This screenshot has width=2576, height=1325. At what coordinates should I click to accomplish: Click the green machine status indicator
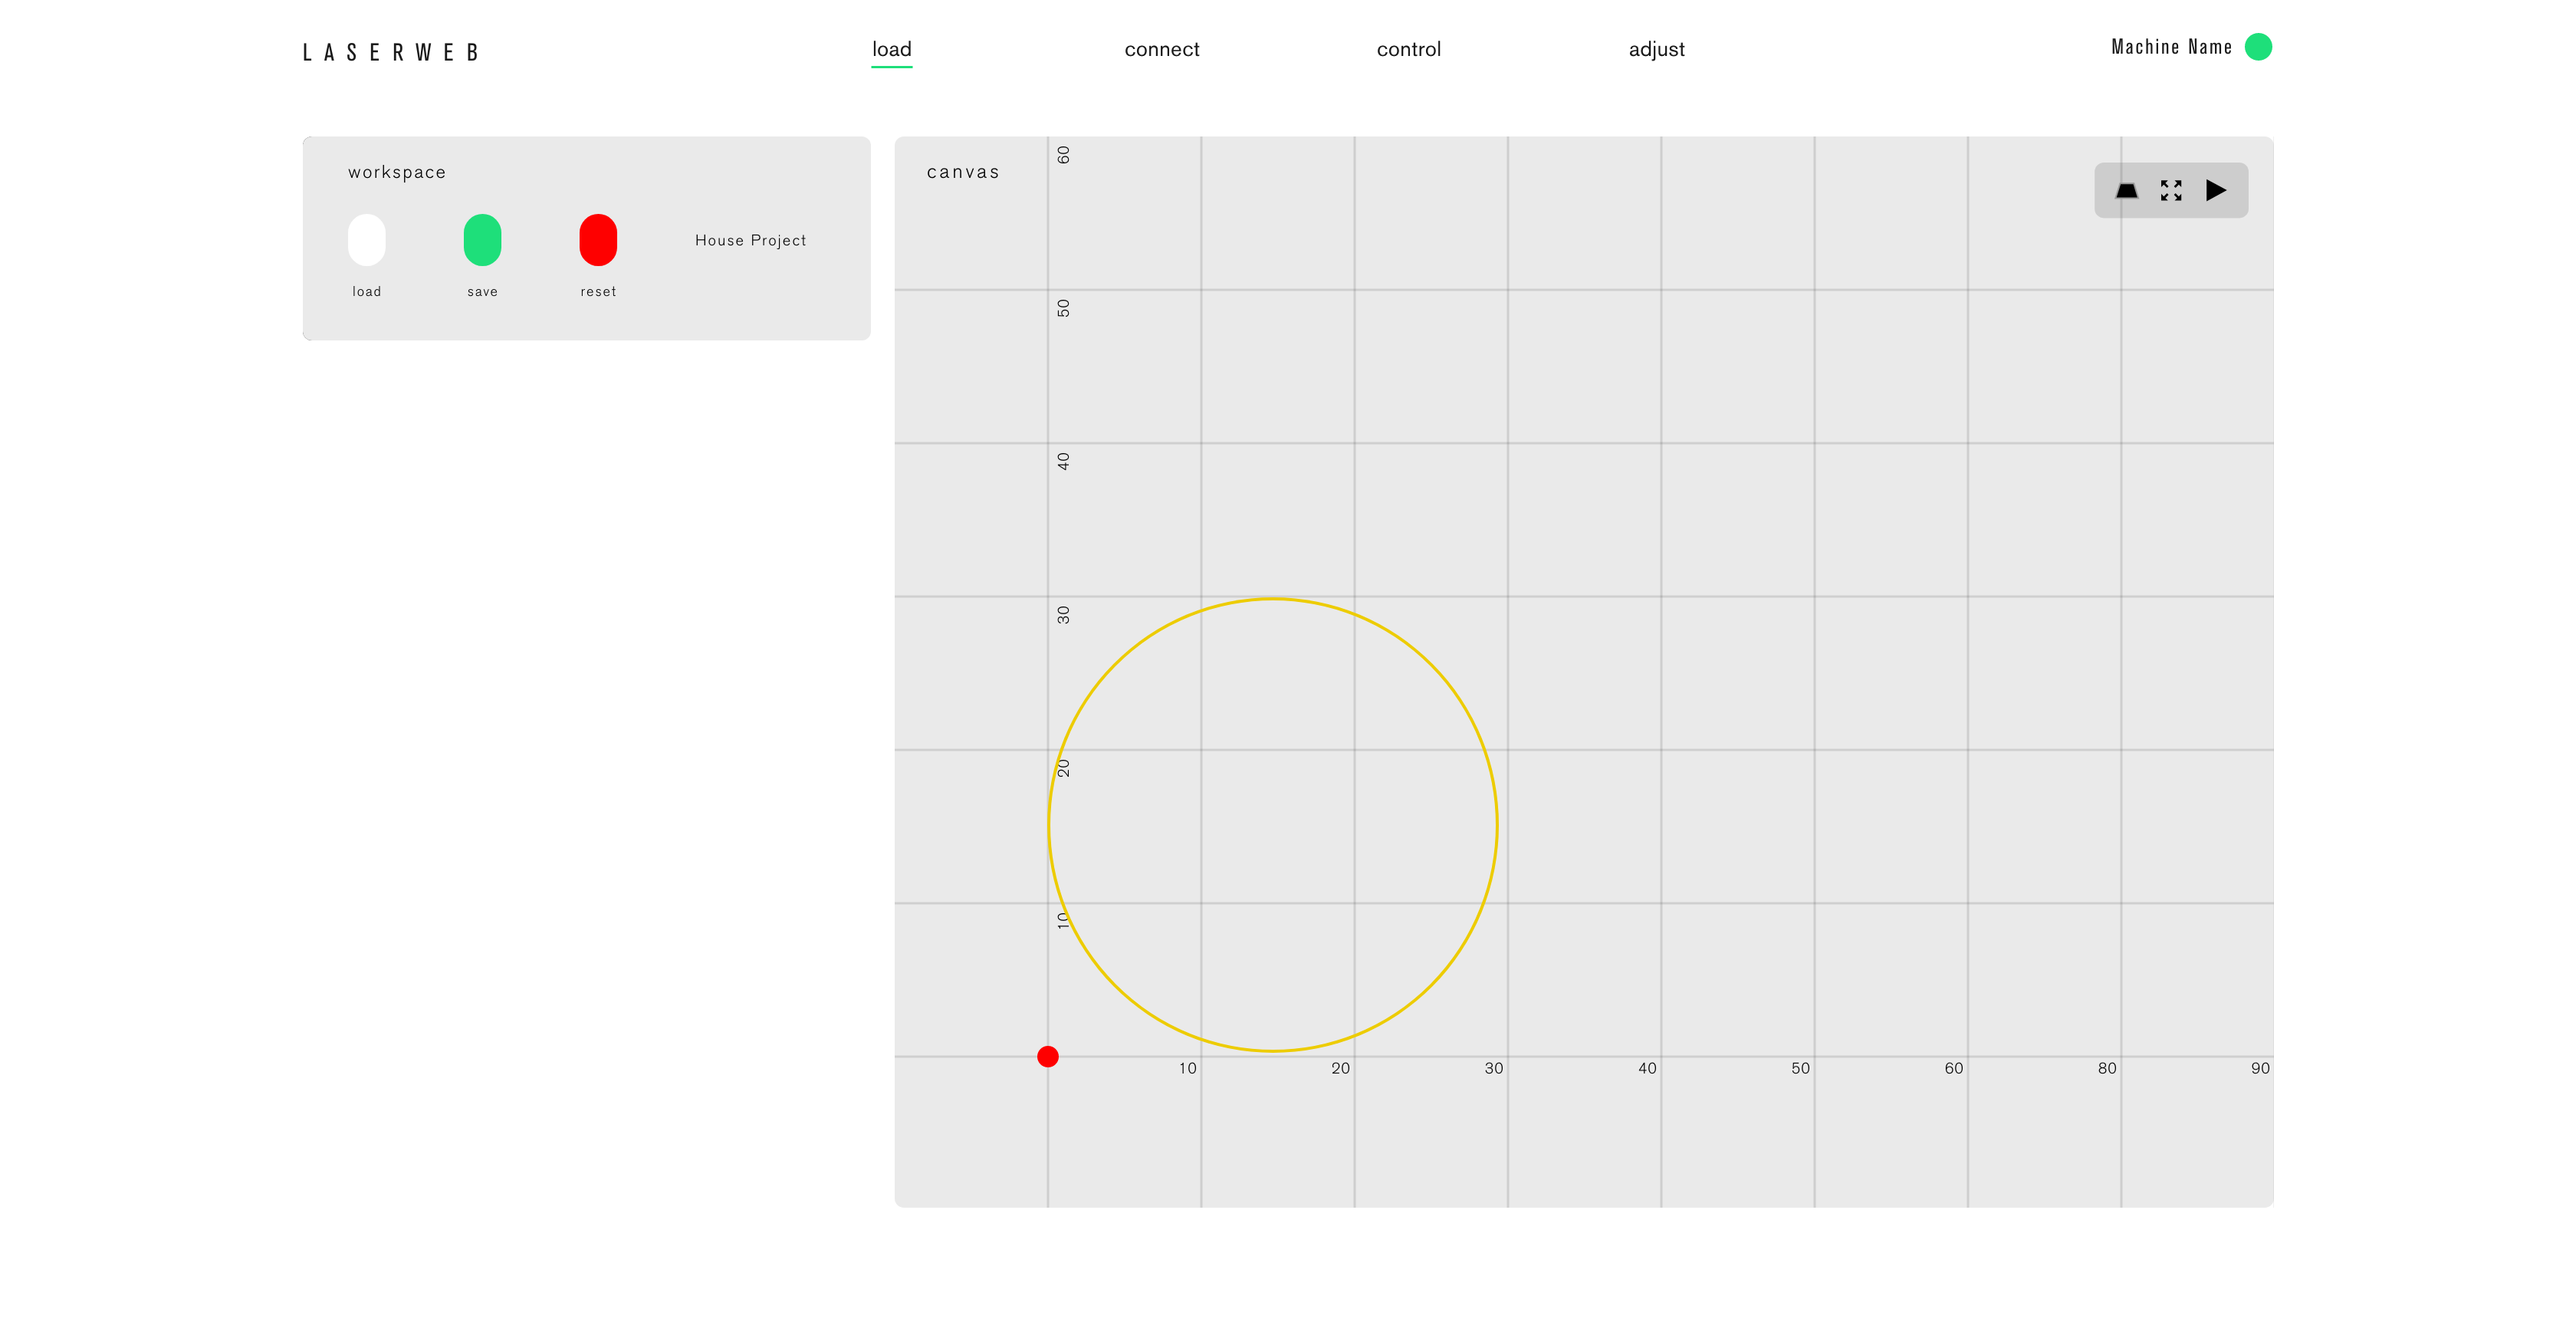click(x=2258, y=47)
